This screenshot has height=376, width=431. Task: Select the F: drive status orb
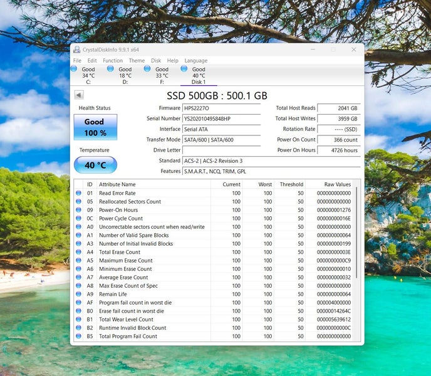point(147,68)
